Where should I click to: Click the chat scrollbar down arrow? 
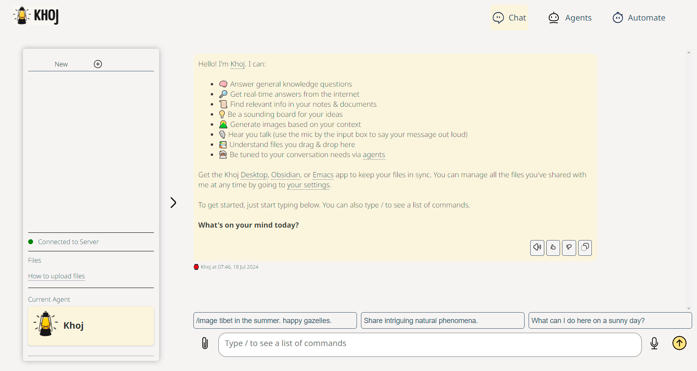pos(689,309)
